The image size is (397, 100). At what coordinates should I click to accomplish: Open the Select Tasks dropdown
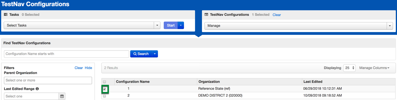[82, 25]
